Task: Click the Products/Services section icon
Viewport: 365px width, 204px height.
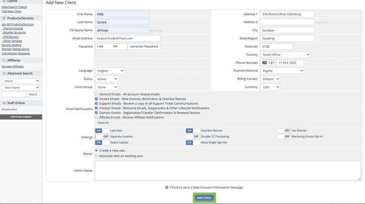Action: [4, 18]
